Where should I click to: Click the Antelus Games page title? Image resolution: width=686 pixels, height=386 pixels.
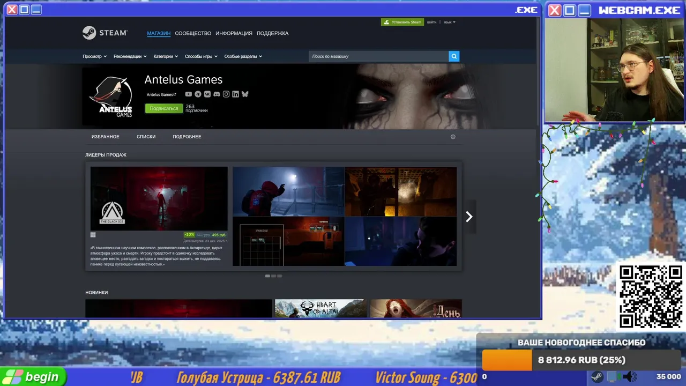point(183,79)
